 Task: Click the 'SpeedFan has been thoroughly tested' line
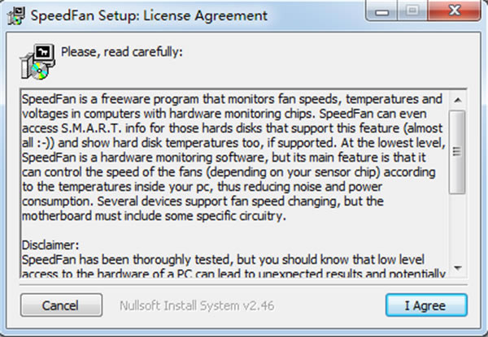(223, 260)
